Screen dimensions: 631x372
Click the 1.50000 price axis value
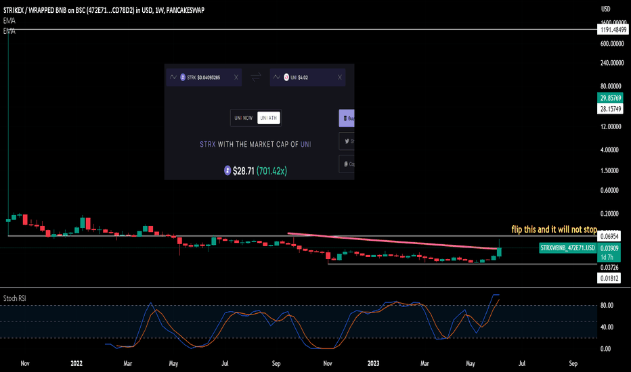tap(609, 170)
